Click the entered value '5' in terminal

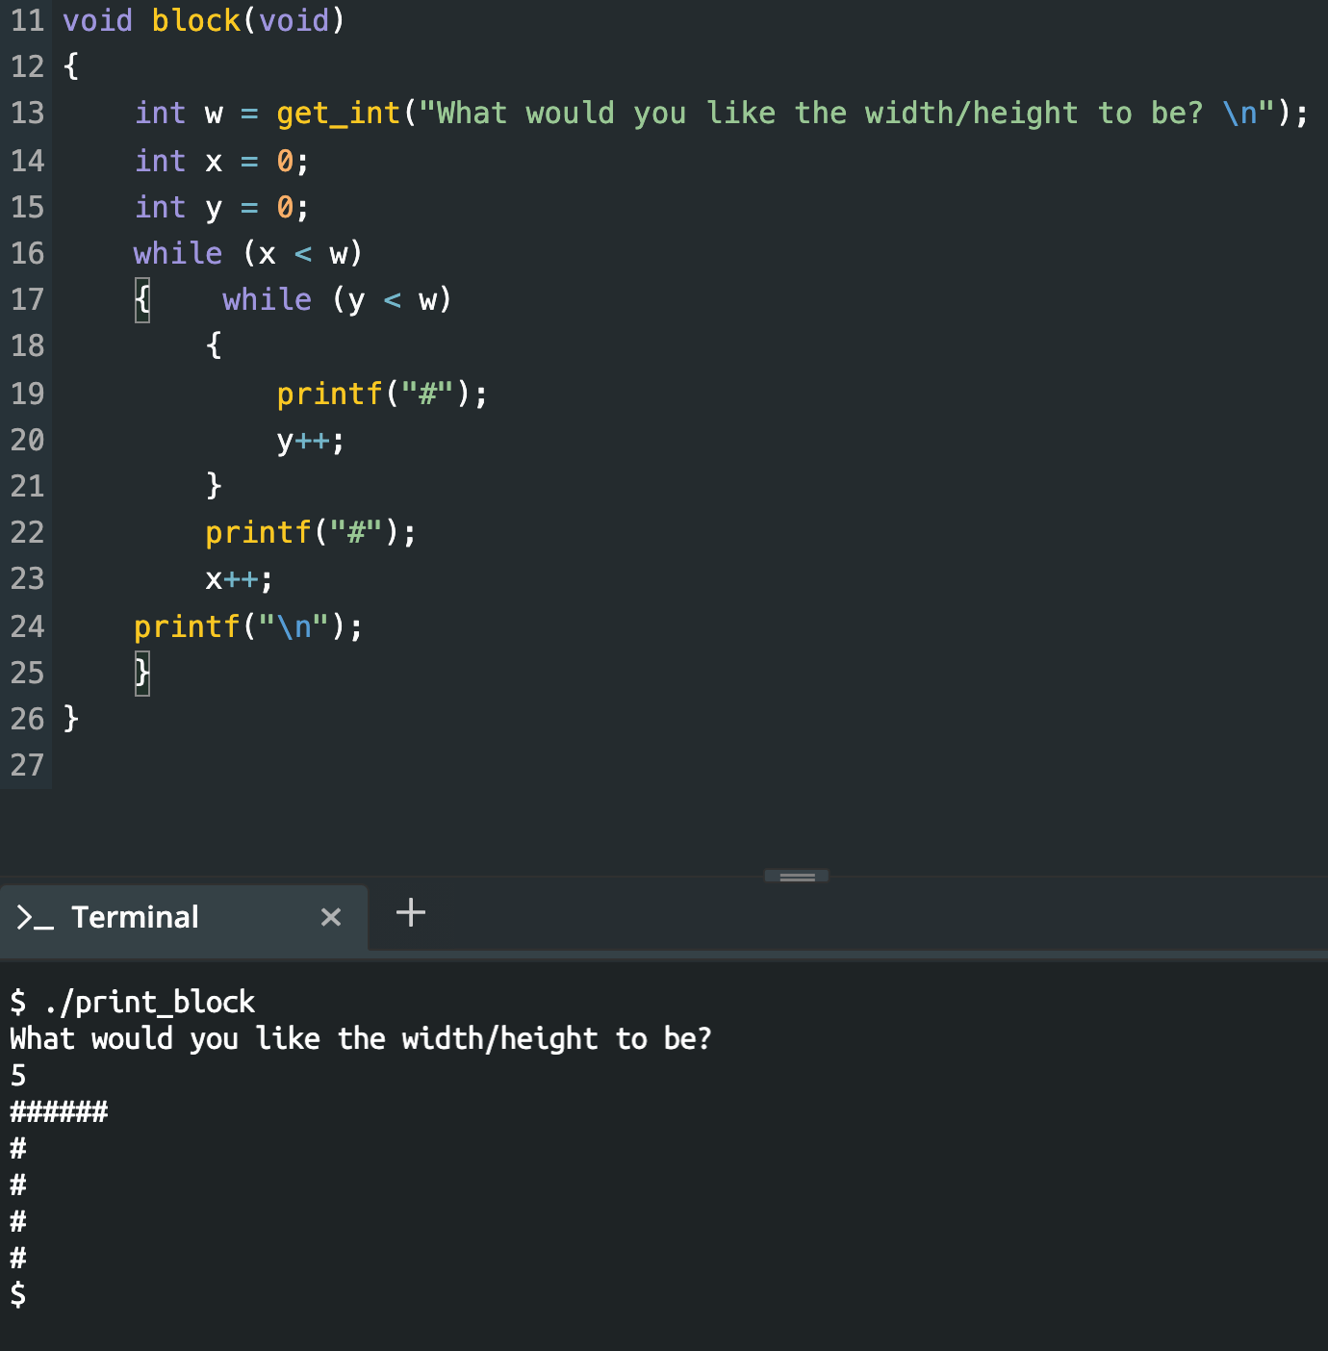pyautogui.click(x=18, y=1076)
